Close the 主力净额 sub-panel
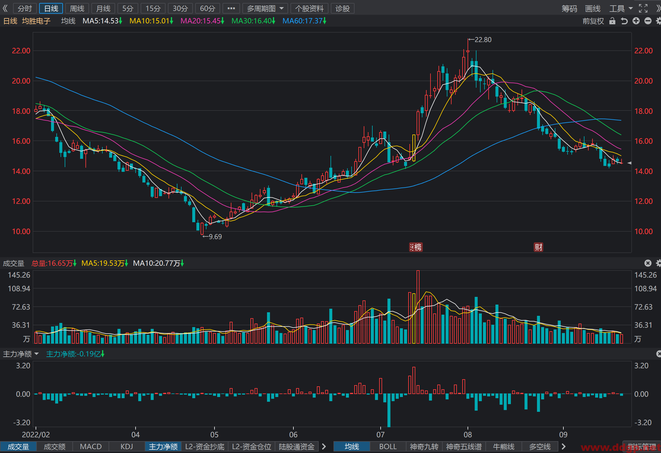 pos(658,354)
